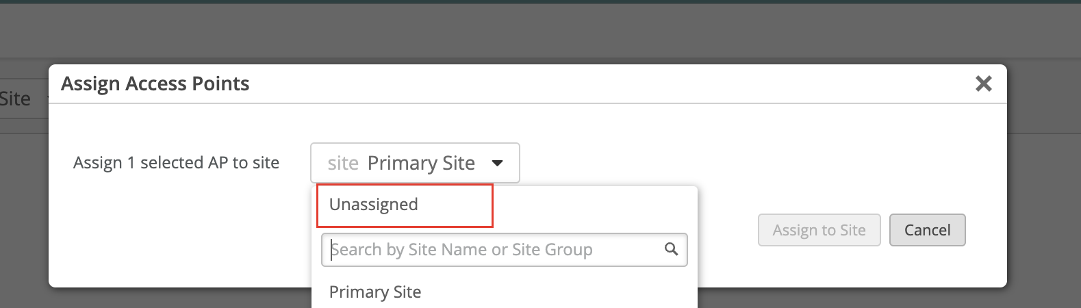Click the Assign Access Points title text

(155, 84)
